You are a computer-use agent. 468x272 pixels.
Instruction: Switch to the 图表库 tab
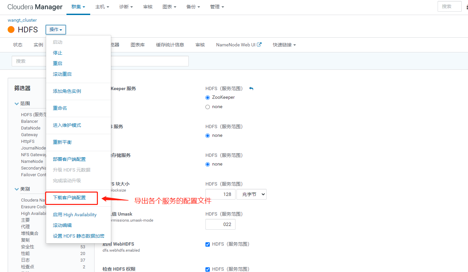[138, 45]
